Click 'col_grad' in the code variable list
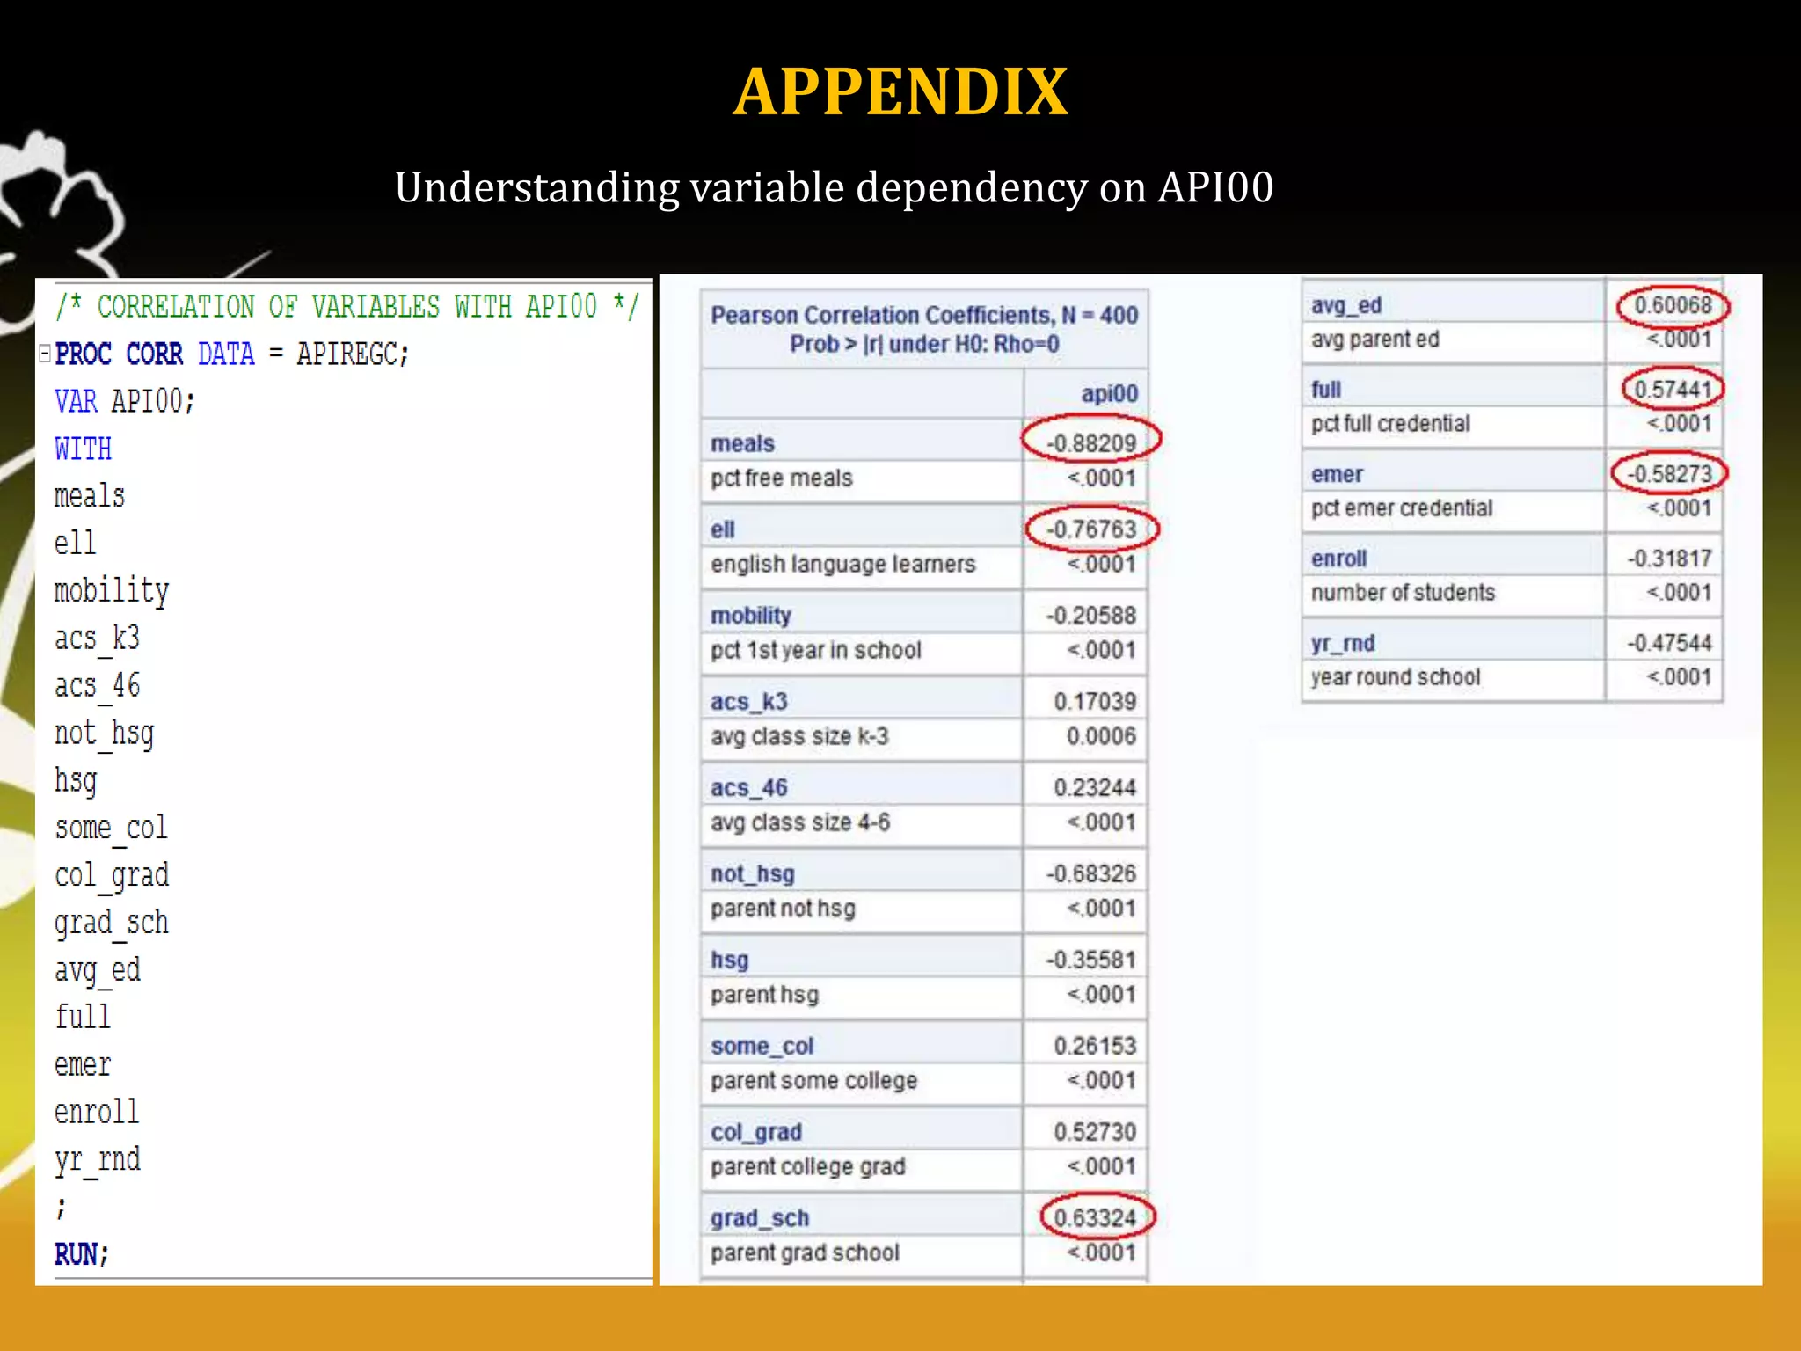 111,876
